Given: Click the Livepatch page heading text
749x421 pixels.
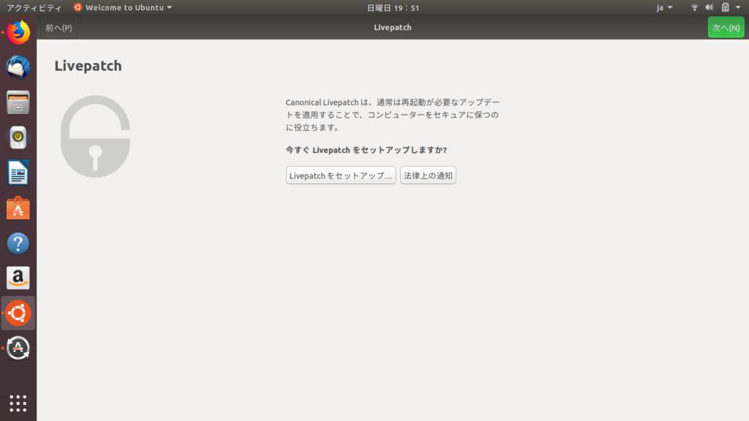Looking at the screenshot, I should coord(88,66).
